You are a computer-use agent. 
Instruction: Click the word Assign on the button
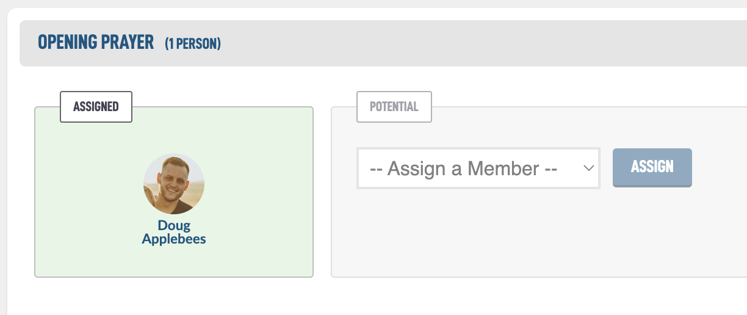(652, 167)
